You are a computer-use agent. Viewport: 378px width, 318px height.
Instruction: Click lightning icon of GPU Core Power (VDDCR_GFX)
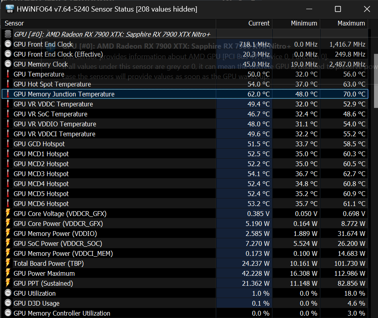coord(8,223)
